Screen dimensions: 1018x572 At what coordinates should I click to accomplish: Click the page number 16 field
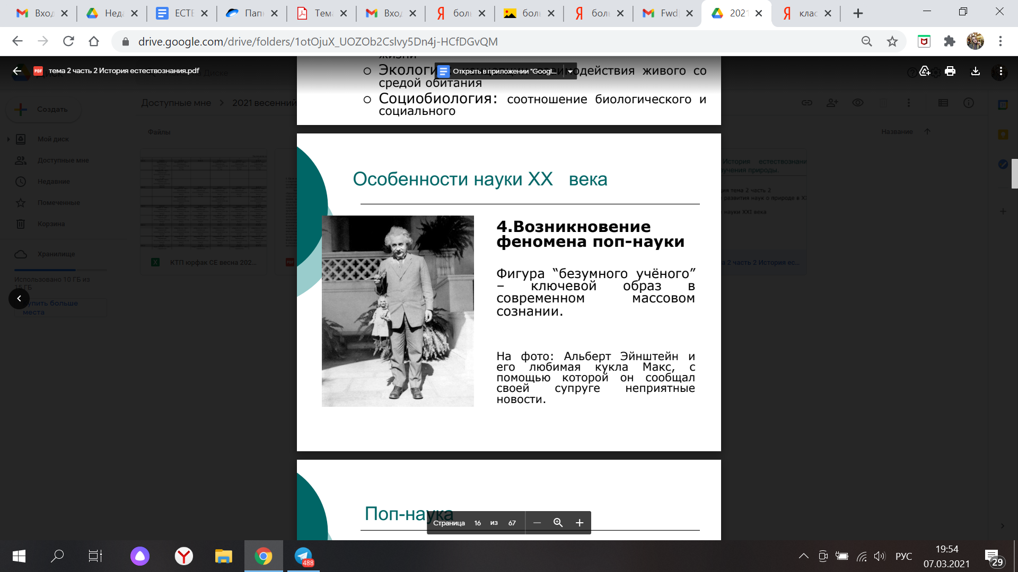[478, 523]
